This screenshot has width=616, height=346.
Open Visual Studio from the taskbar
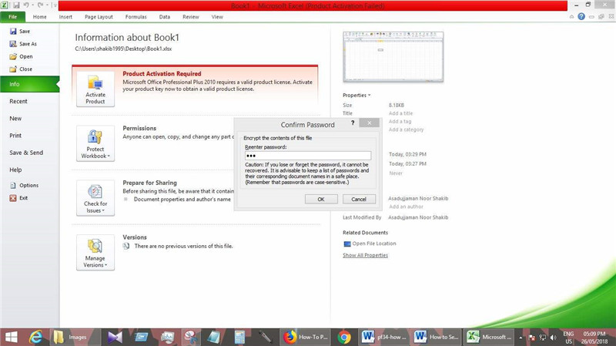(115, 337)
